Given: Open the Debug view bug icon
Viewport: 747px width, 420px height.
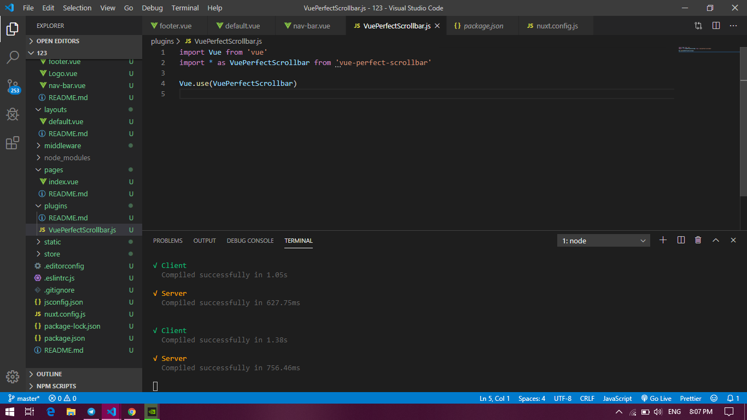Looking at the screenshot, I should click(x=13, y=114).
